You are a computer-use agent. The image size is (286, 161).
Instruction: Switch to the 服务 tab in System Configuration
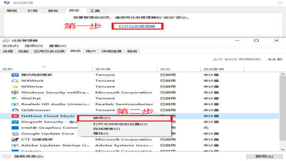(53, 11)
